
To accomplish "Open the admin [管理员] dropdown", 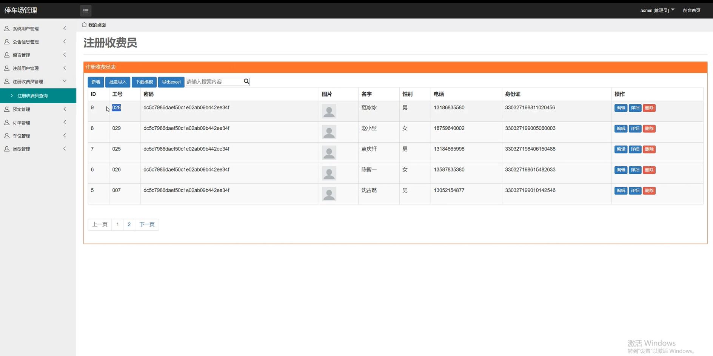I will [x=657, y=10].
